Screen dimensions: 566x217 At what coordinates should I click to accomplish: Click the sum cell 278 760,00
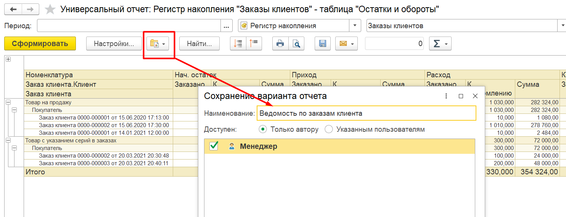pyautogui.click(x=537, y=125)
